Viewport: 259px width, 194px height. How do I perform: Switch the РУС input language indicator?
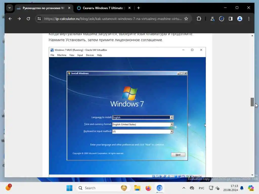(202, 188)
